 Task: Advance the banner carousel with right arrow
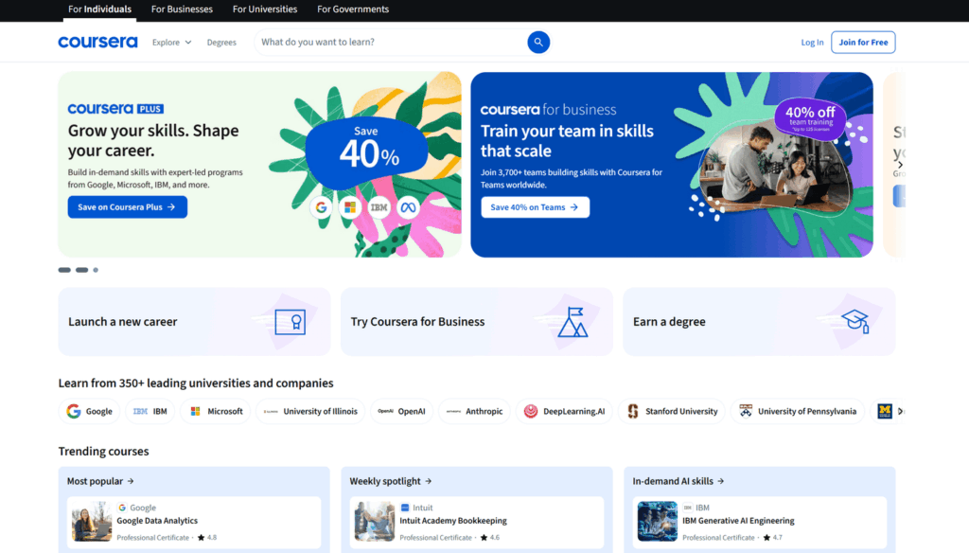click(900, 165)
